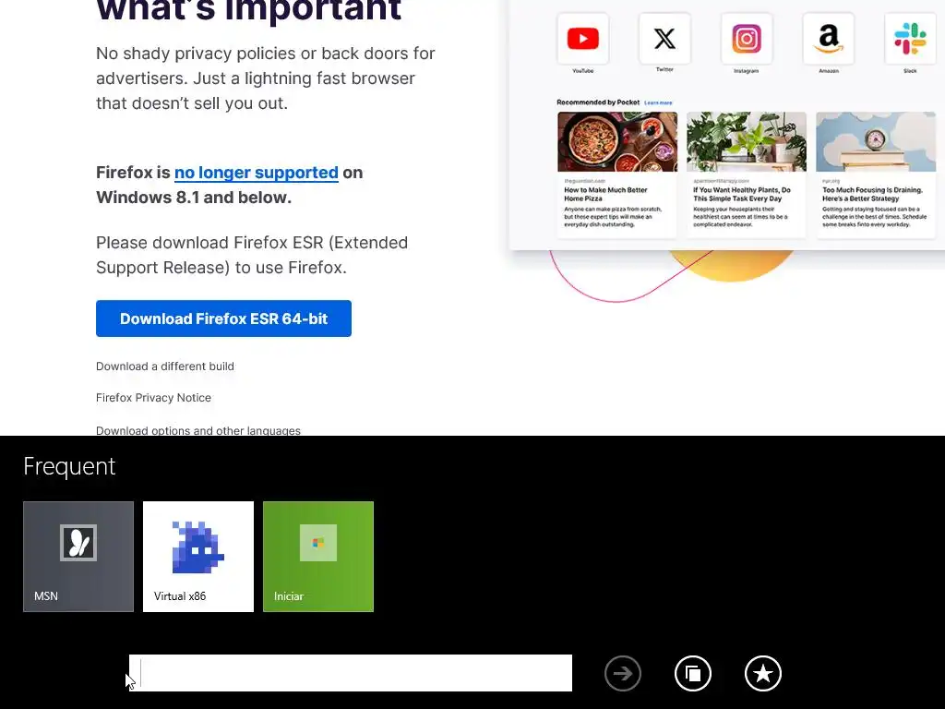Open the Firefox Privacy Notice link
This screenshot has height=709, width=945.
[154, 397]
